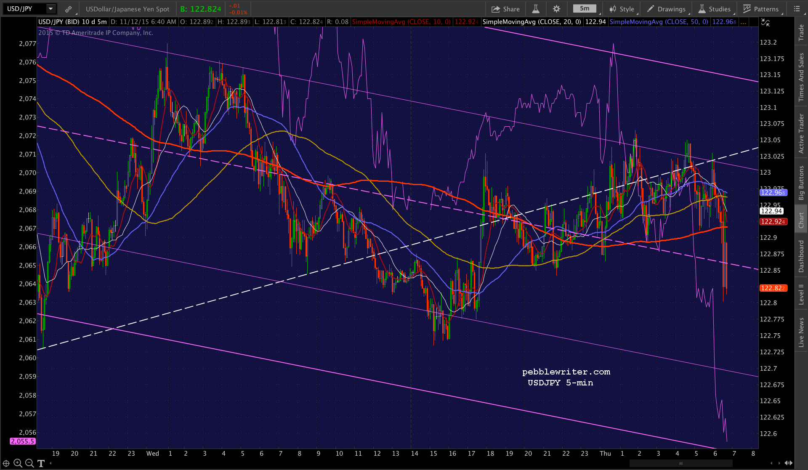The height and width of the screenshot is (470, 808).
Task: Expand the USD/JPY symbol dropdown arrow
Action: (50, 9)
